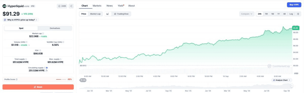
Task: Open the Markets tab
Action: (97, 6)
